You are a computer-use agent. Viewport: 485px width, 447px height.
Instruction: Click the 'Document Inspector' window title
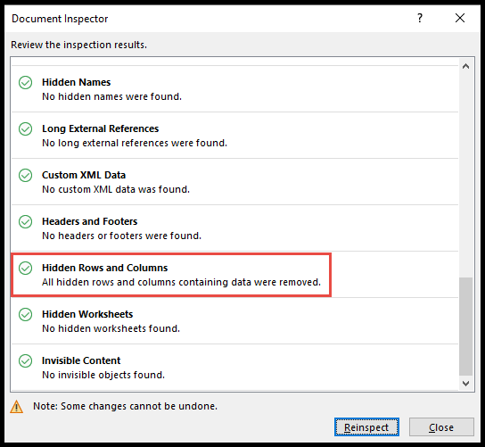click(60, 19)
